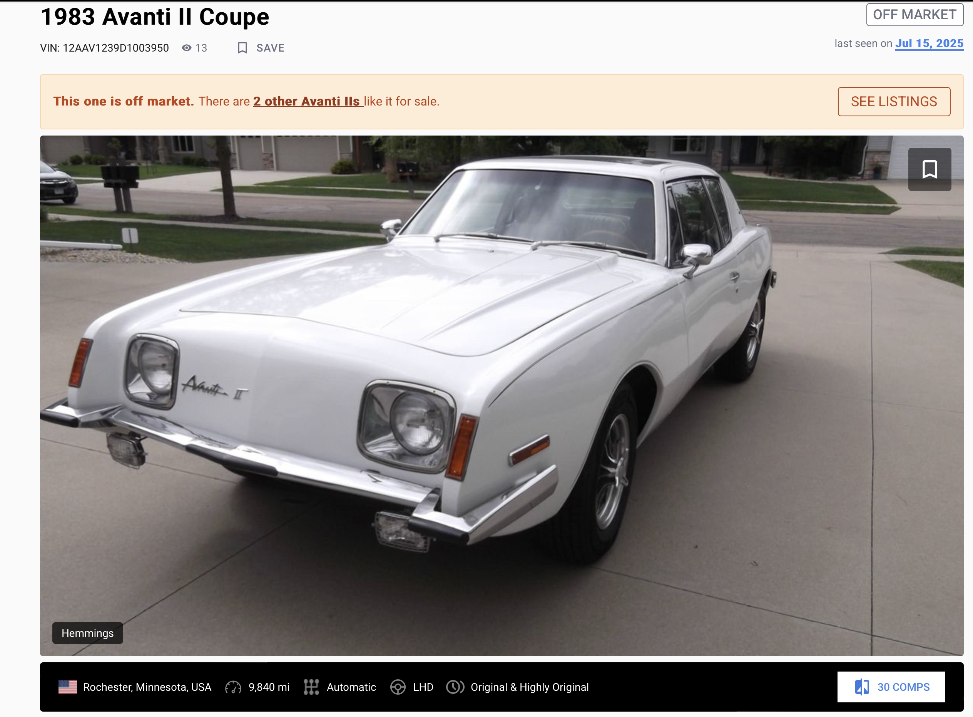This screenshot has width=973, height=717.
Task: Click the gear shifter transmission icon
Action: click(311, 687)
